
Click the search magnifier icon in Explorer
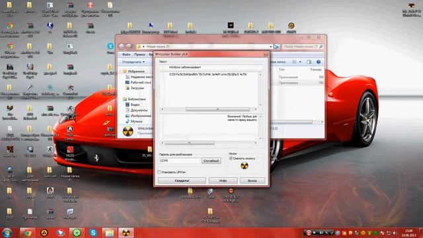tap(321, 47)
